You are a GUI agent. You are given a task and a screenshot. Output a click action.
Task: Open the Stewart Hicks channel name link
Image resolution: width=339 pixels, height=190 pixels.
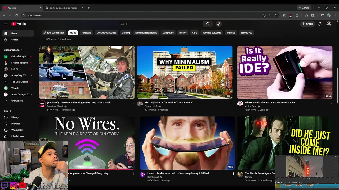[x=151, y=106]
